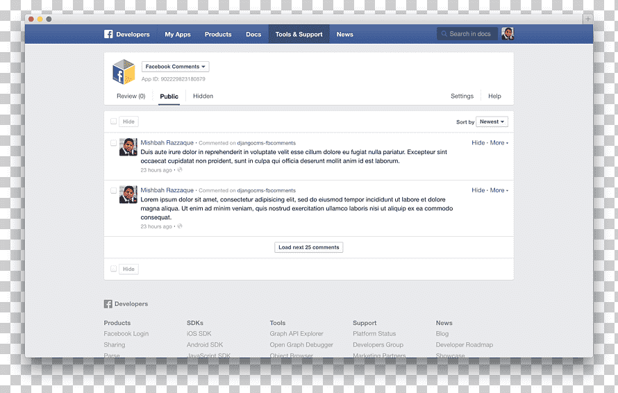Open the Settings tab

point(462,97)
